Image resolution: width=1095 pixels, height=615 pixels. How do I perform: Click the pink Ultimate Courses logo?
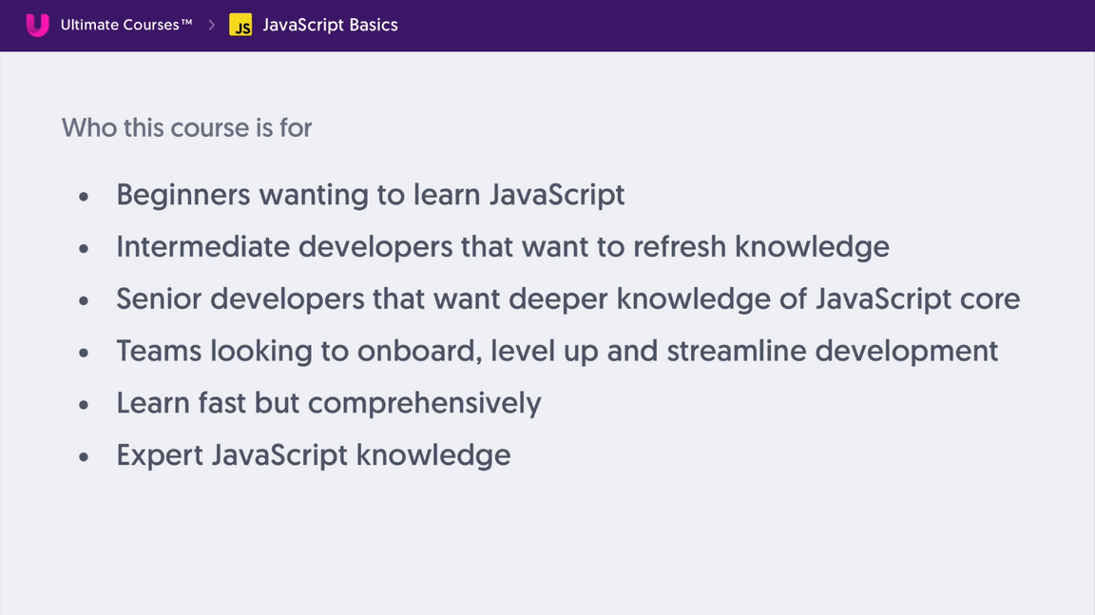coord(37,26)
